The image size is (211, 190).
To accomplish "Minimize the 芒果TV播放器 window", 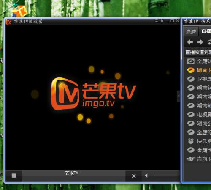I will click(x=167, y=22).
